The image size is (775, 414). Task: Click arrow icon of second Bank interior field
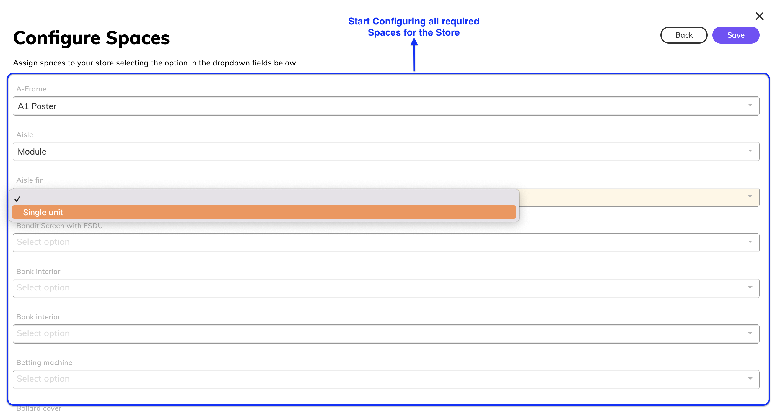coord(750,333)
